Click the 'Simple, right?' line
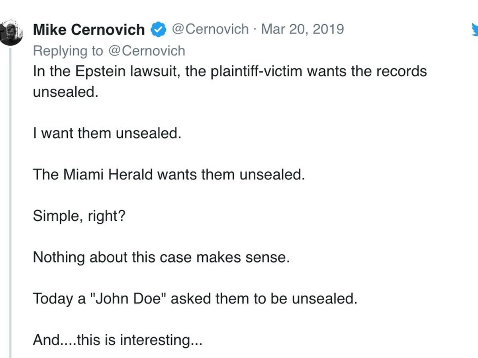Screen dimensions: 478x358 coord(79,216)
